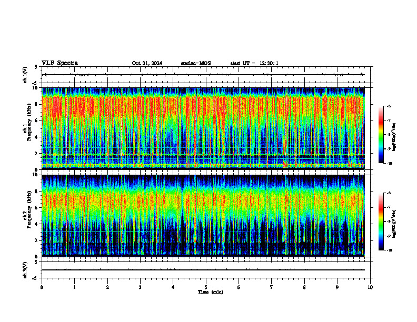
Task: Click time axis tick label "2"
Action: point(107,287)
